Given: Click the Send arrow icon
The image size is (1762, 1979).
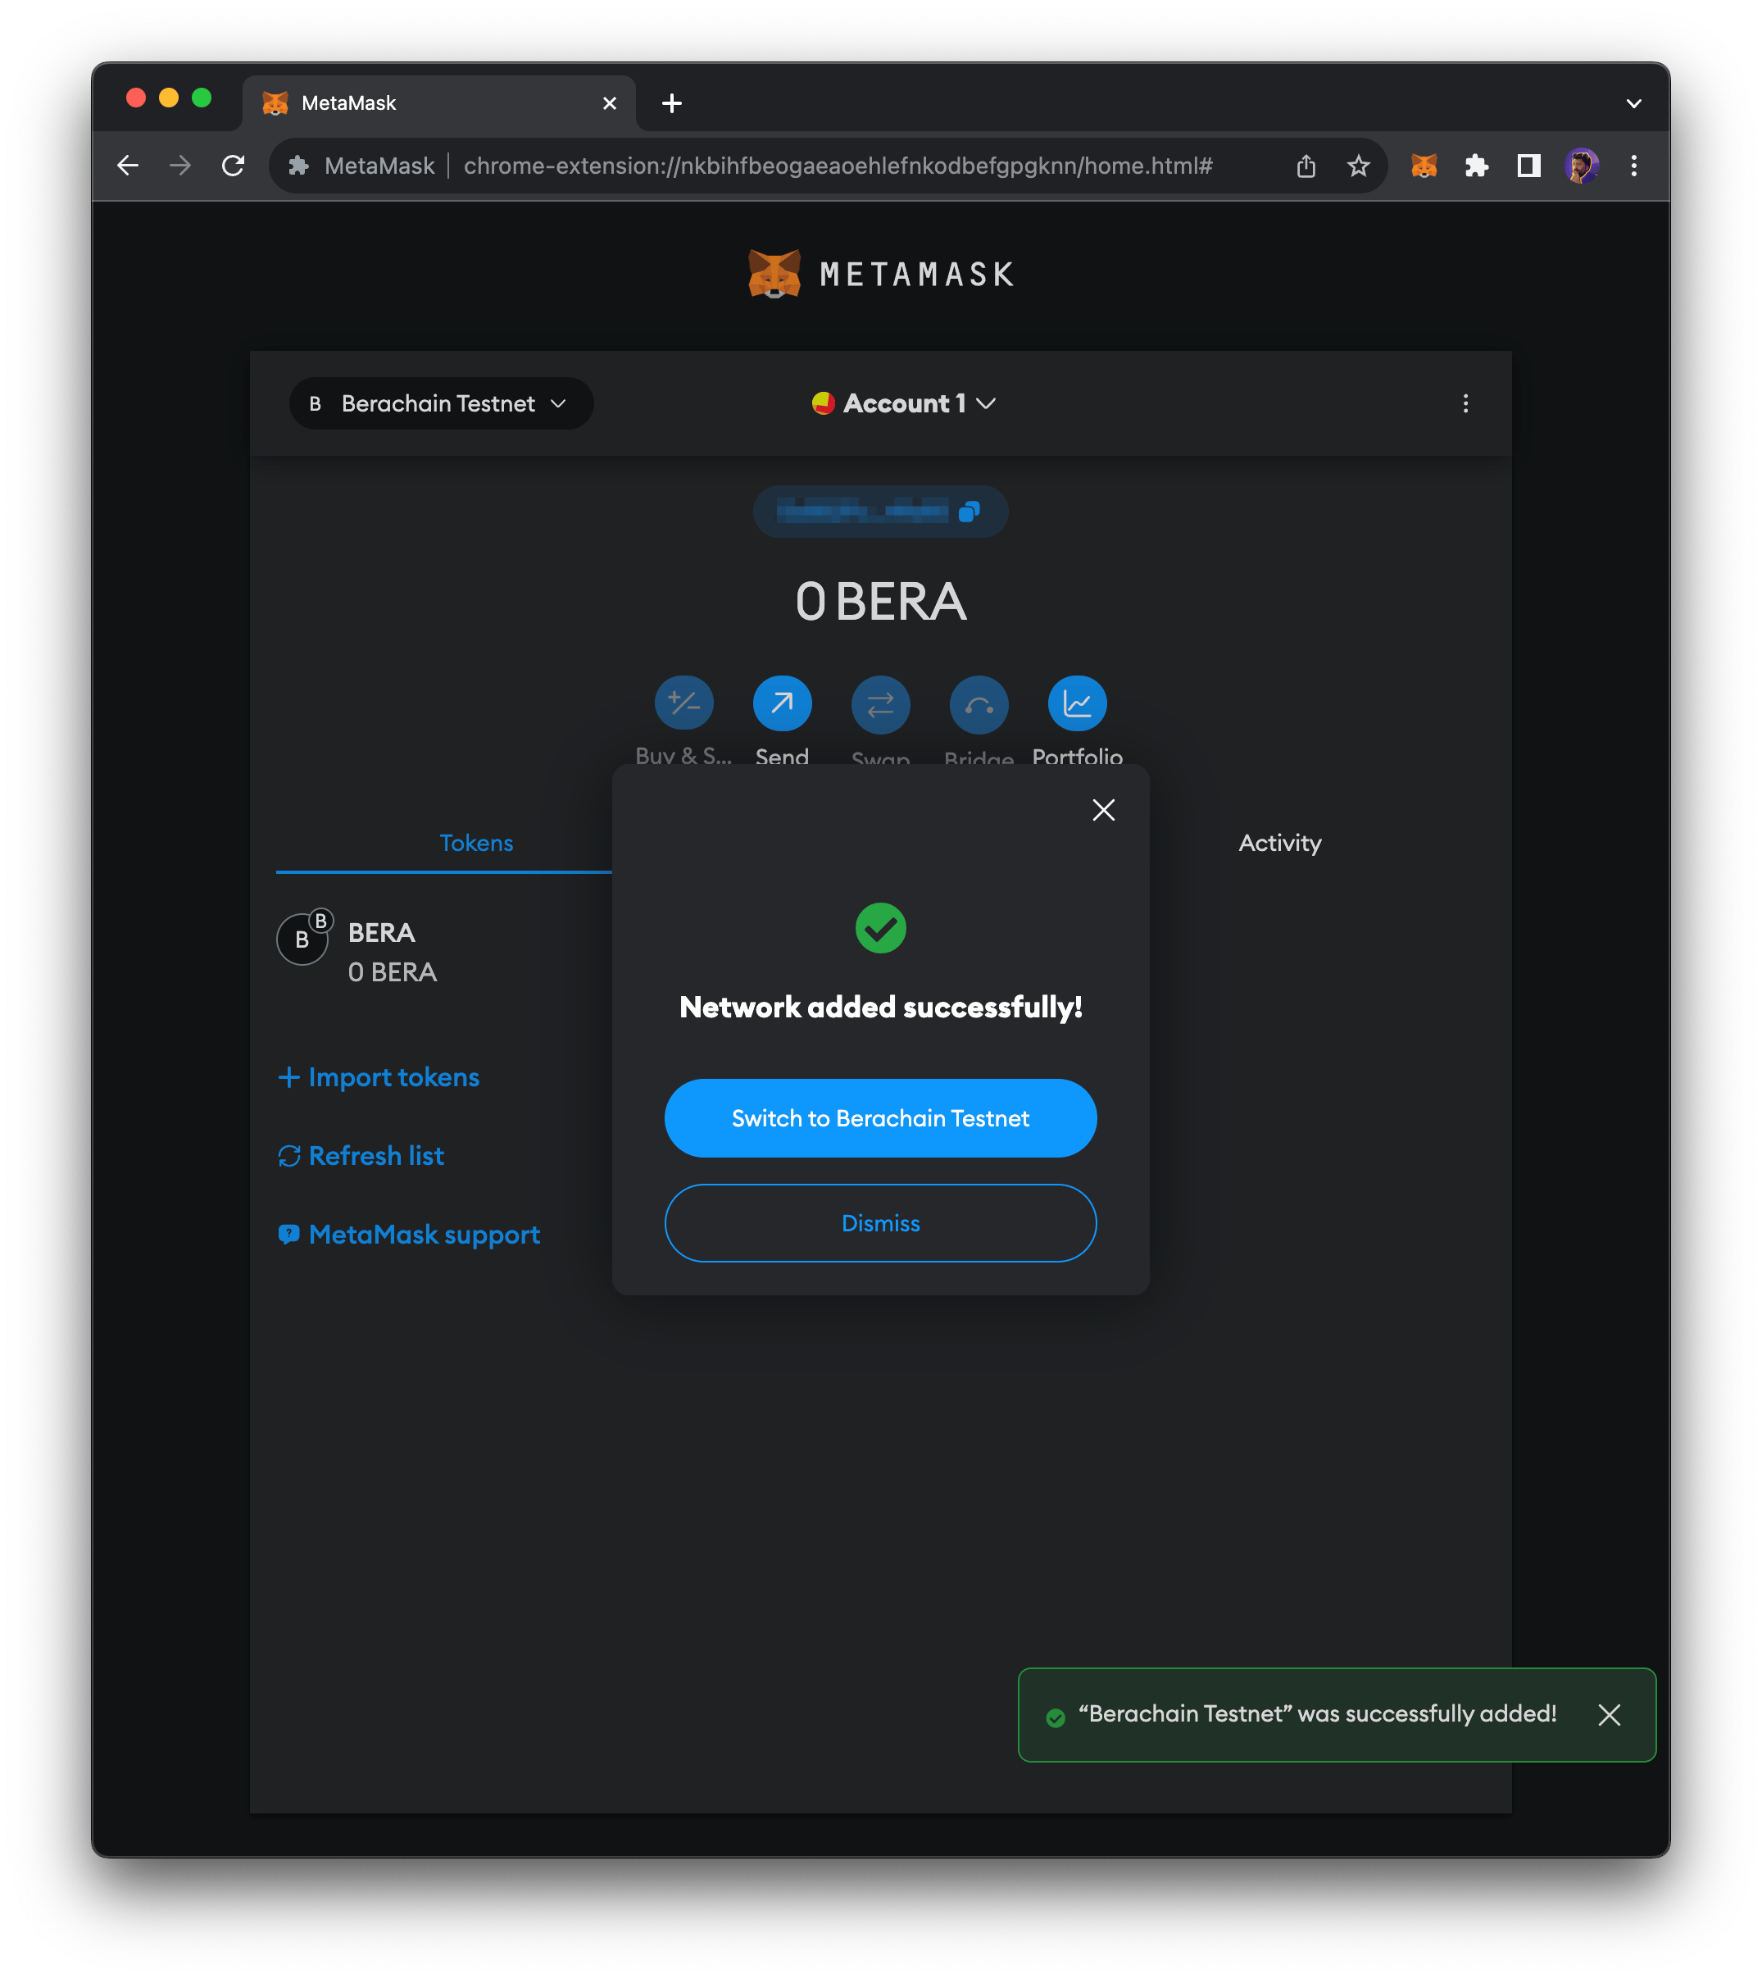Looking at the screenshot, I should coord(783,703).
